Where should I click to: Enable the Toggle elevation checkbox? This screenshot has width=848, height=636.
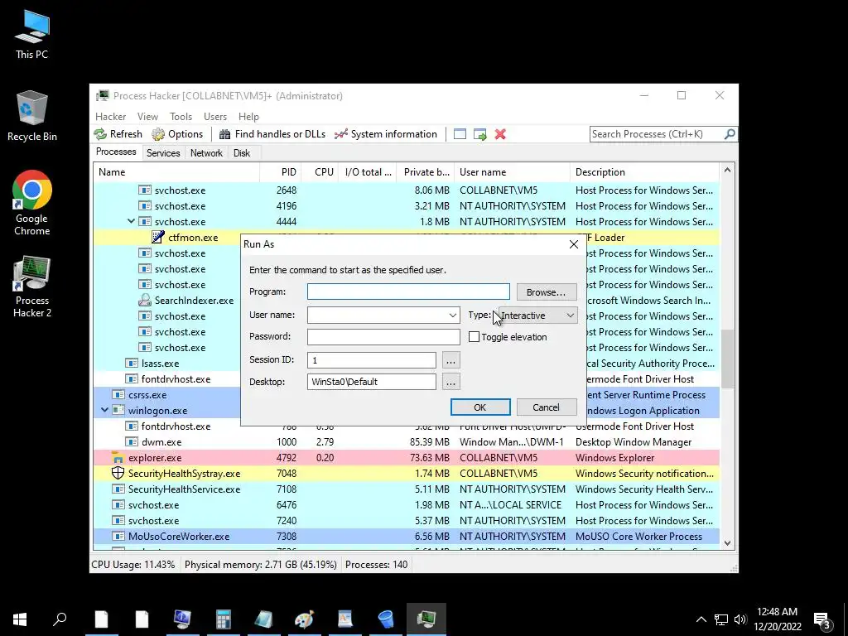pos(474,337)
